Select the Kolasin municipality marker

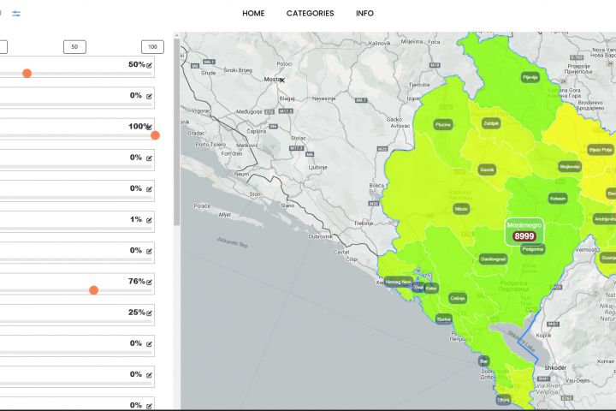pos(558,199)
